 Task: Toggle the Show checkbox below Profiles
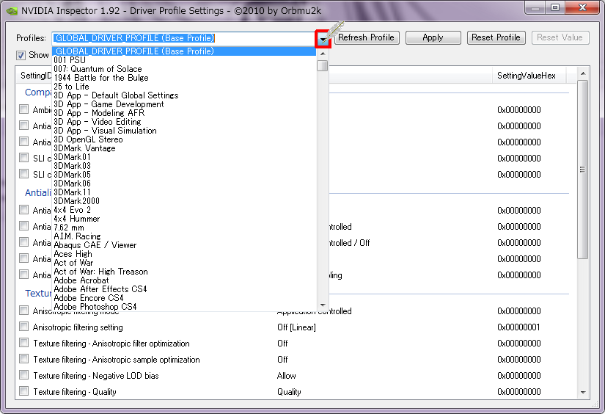21,55
